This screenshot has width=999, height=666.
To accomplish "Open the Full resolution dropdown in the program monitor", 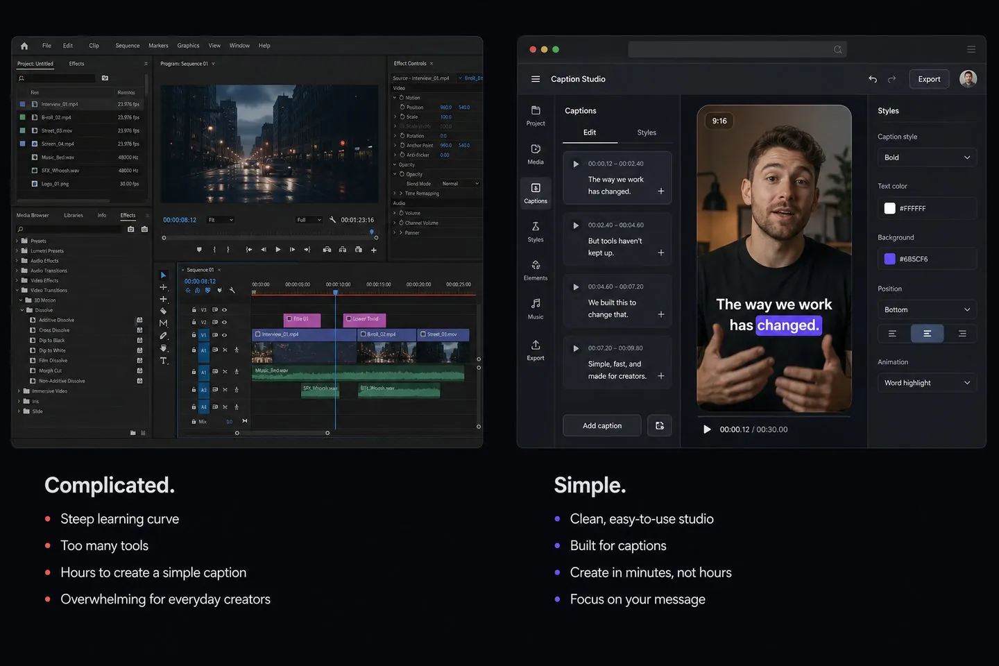I will point(309,220).
